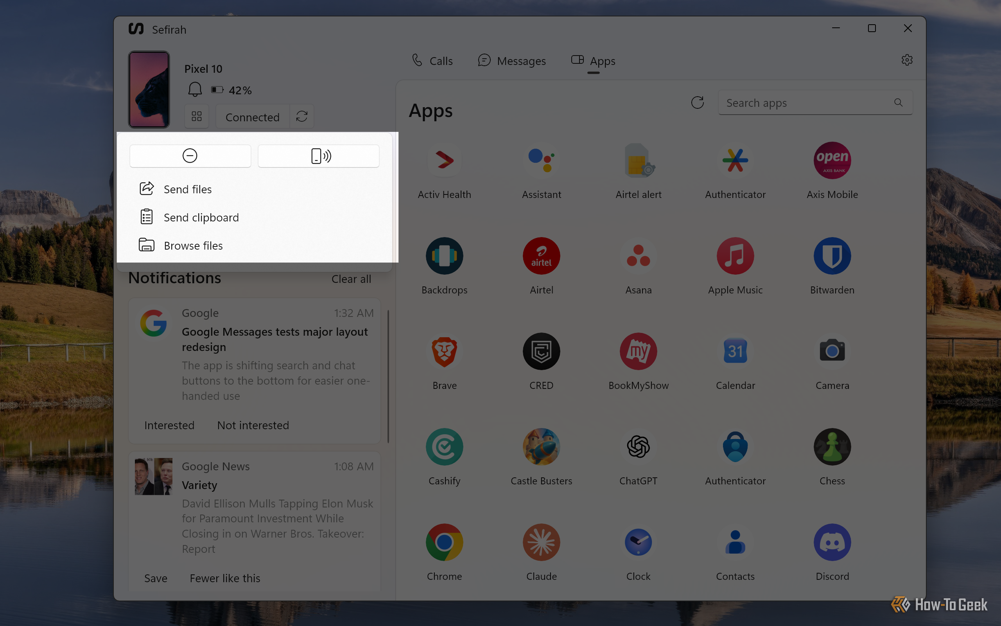
Task: Select Send files from menu
Action: tap(255, 189)
